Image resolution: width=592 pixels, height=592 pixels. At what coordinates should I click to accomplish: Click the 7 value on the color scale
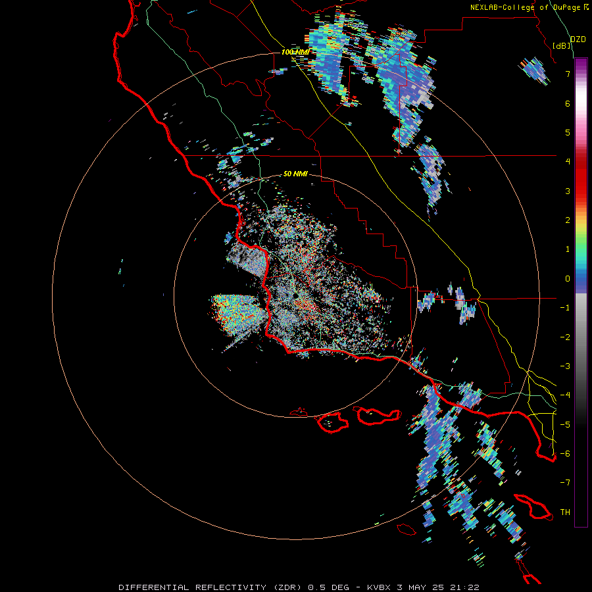click(568, 74)
